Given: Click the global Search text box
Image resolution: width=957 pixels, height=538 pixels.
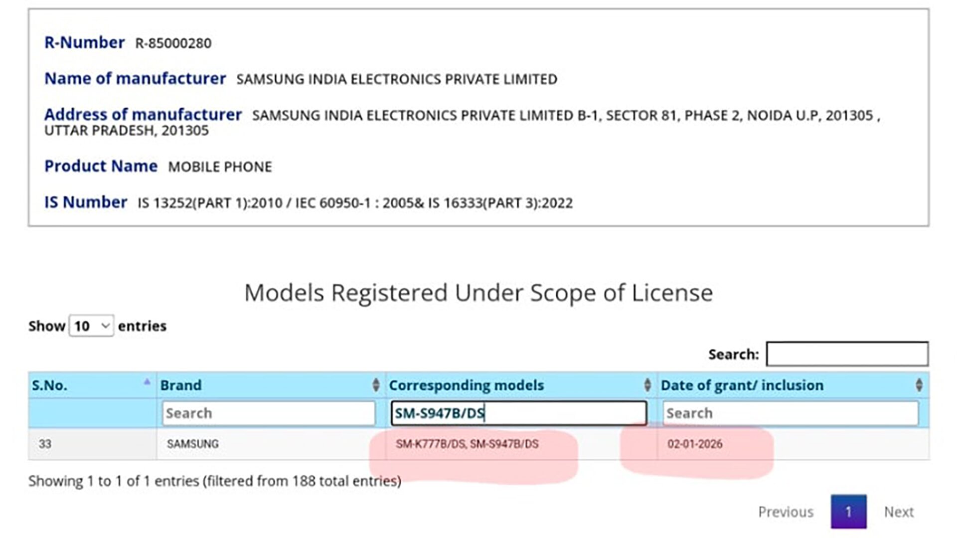Looking at the screenshot, I should coord(847,354).
